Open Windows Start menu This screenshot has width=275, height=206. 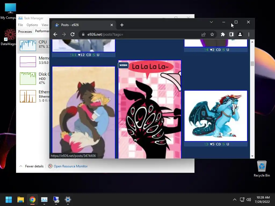9,200
